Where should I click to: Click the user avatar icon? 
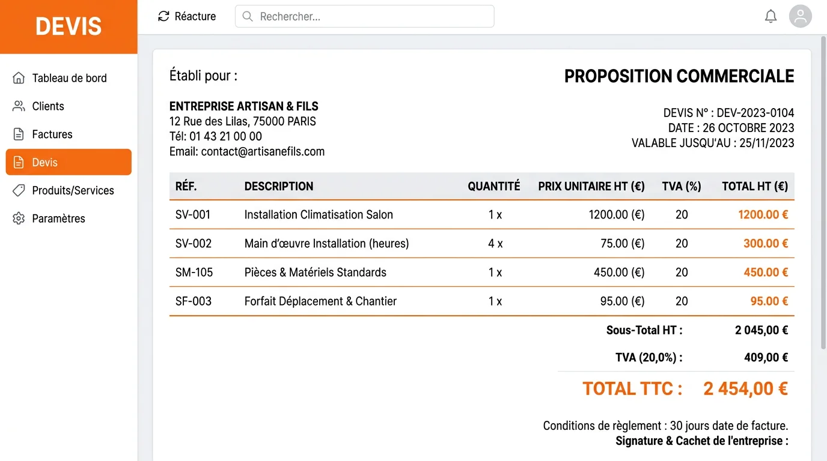pyautogui.click(x=800, y=16)
